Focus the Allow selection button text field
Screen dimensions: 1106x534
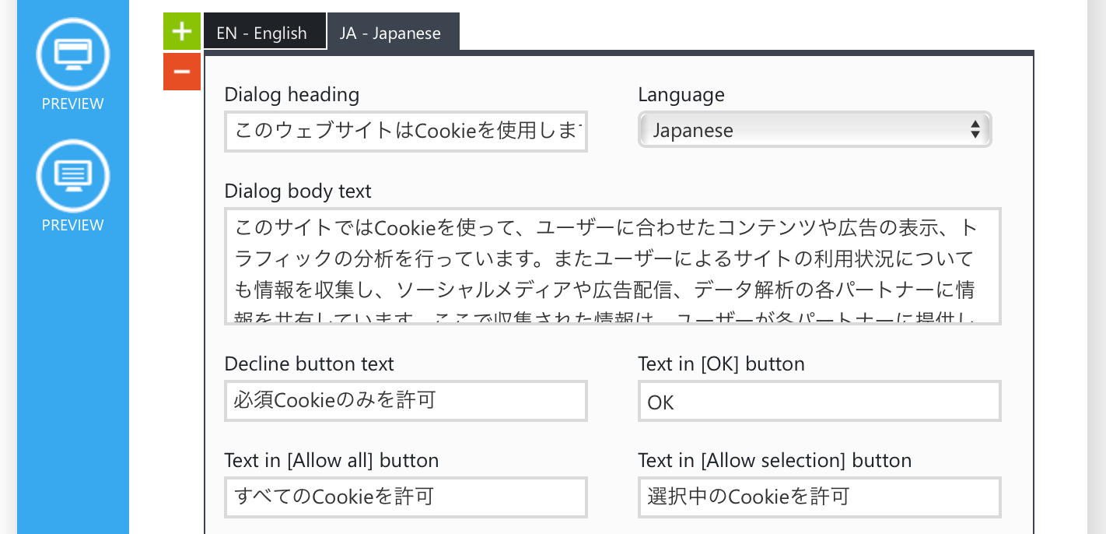[819, 497]
